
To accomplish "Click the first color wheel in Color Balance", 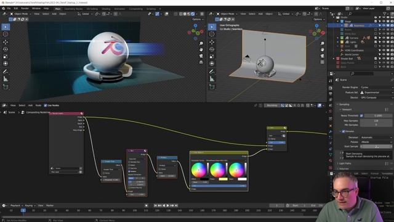I will point(198,170).
